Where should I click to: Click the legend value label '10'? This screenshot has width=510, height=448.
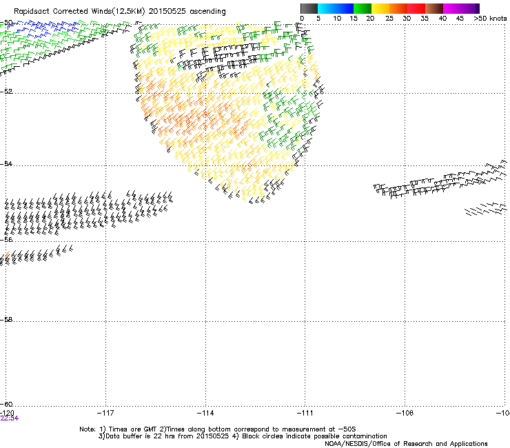click(x=337, y=19)
